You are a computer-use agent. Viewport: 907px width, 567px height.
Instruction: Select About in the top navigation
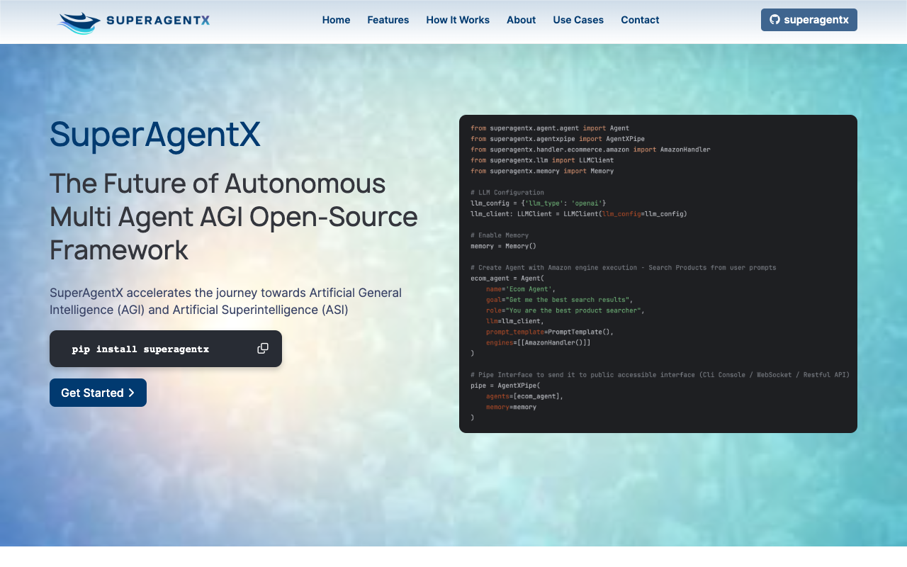pyautogui.click(x=521, y=20)
